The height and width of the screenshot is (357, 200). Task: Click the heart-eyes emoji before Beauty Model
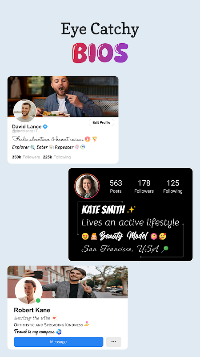point(85,237)
